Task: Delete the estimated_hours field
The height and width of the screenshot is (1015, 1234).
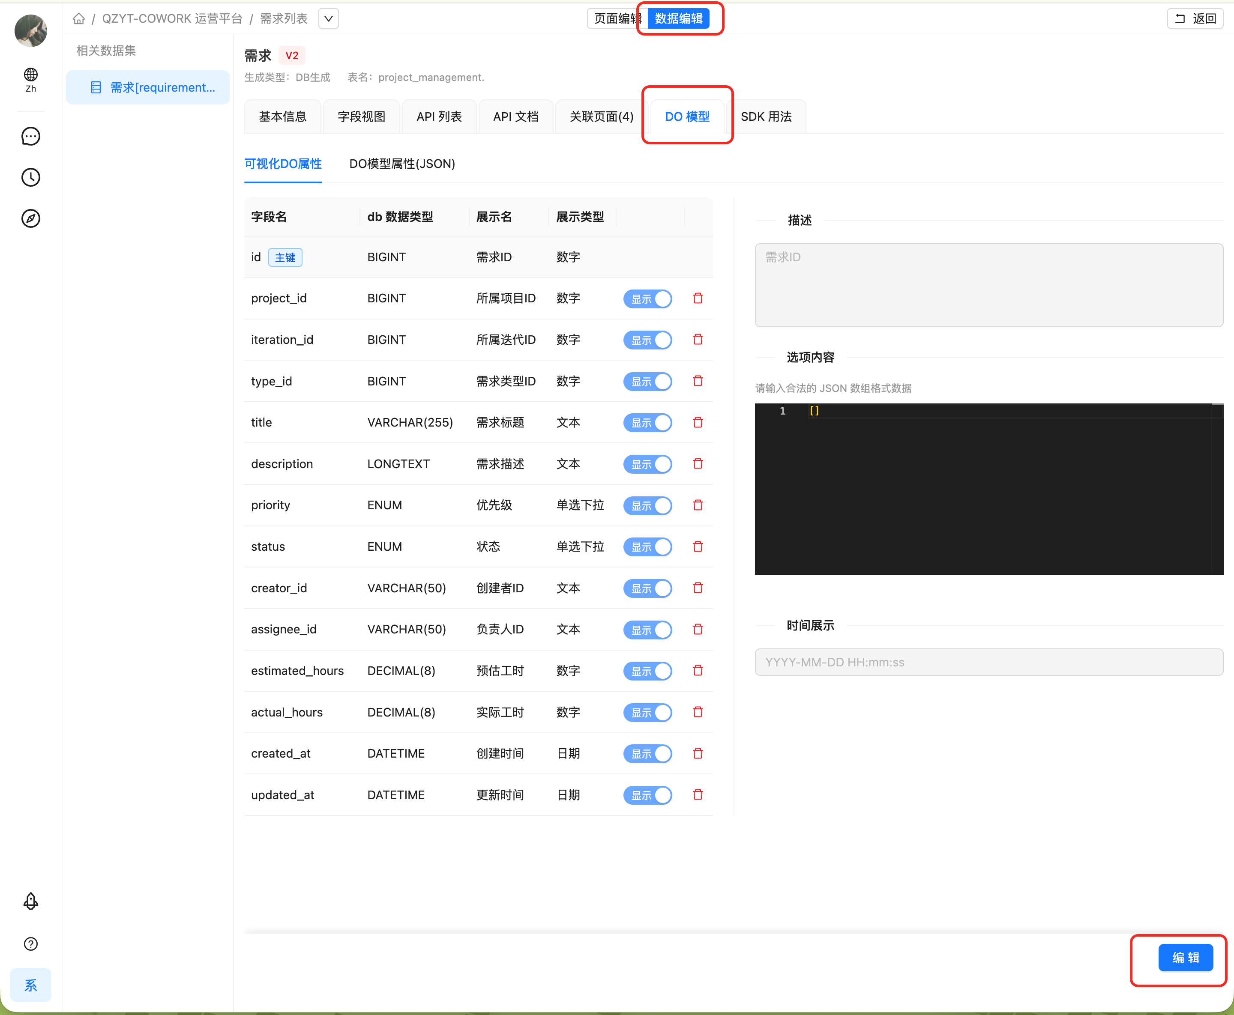Action: pos(698,670)
